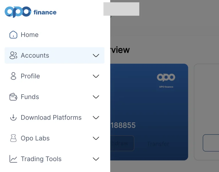Expand the Opo Labs chevron
The width and height of the screenshot is (219, 172).
pos(96,138)
